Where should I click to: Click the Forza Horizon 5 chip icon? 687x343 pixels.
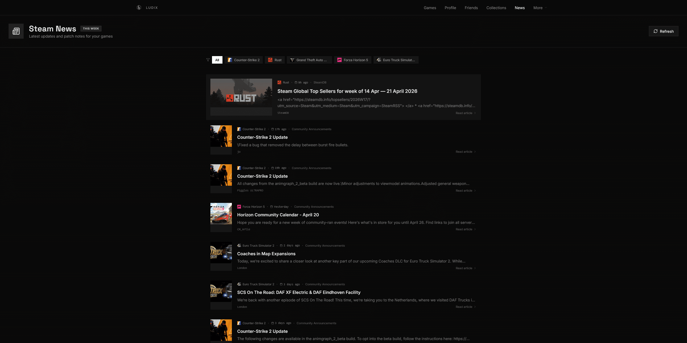[339, 60]
